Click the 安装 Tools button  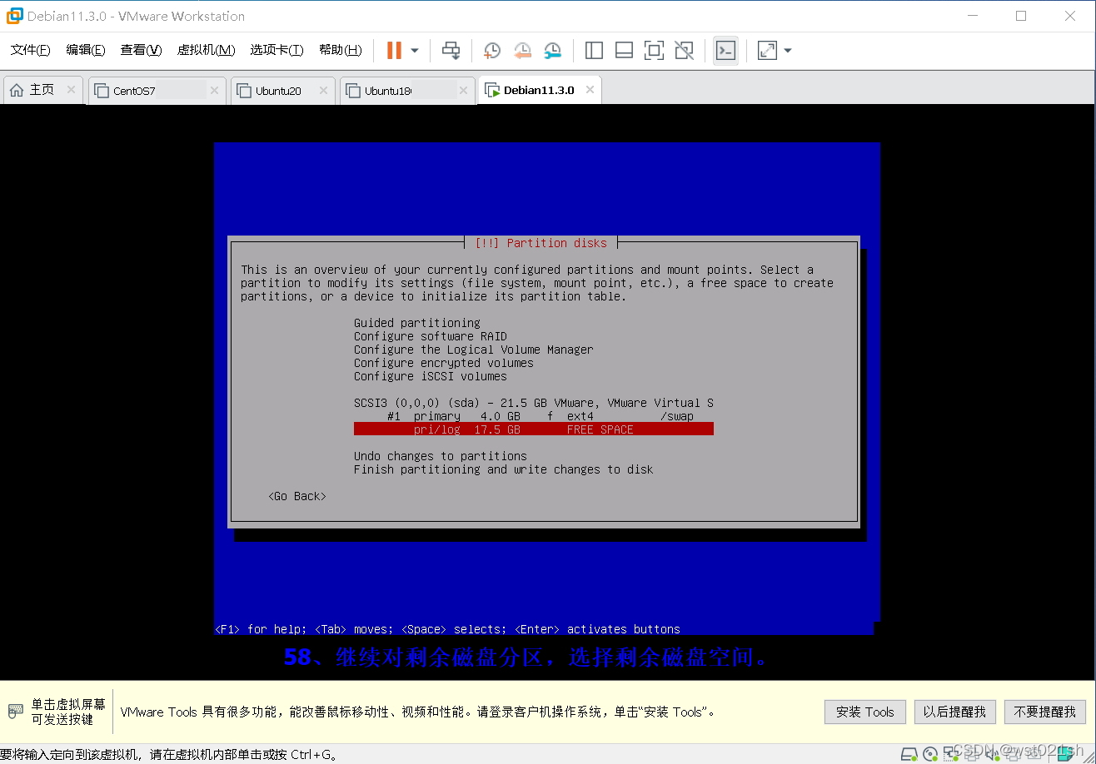[864, 712]
